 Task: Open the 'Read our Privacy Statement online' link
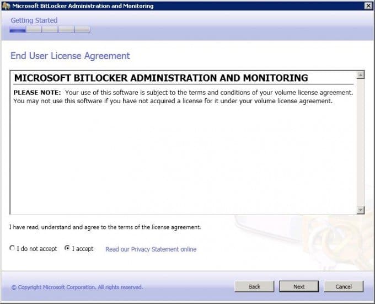(151, 249)
